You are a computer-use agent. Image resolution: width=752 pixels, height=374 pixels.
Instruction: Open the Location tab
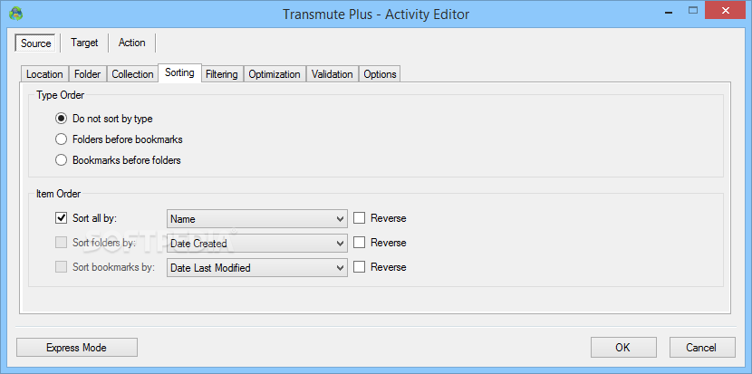tap(44, 74)
